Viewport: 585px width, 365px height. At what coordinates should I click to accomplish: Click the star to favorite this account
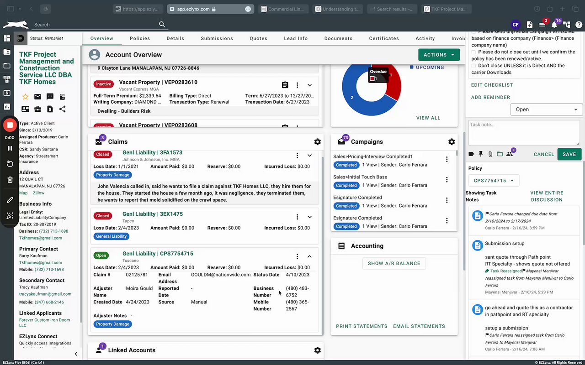coord(25,97)
